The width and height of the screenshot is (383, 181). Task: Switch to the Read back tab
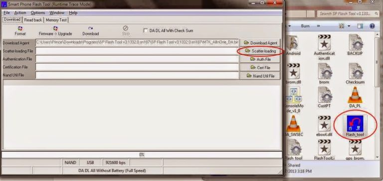33,20
